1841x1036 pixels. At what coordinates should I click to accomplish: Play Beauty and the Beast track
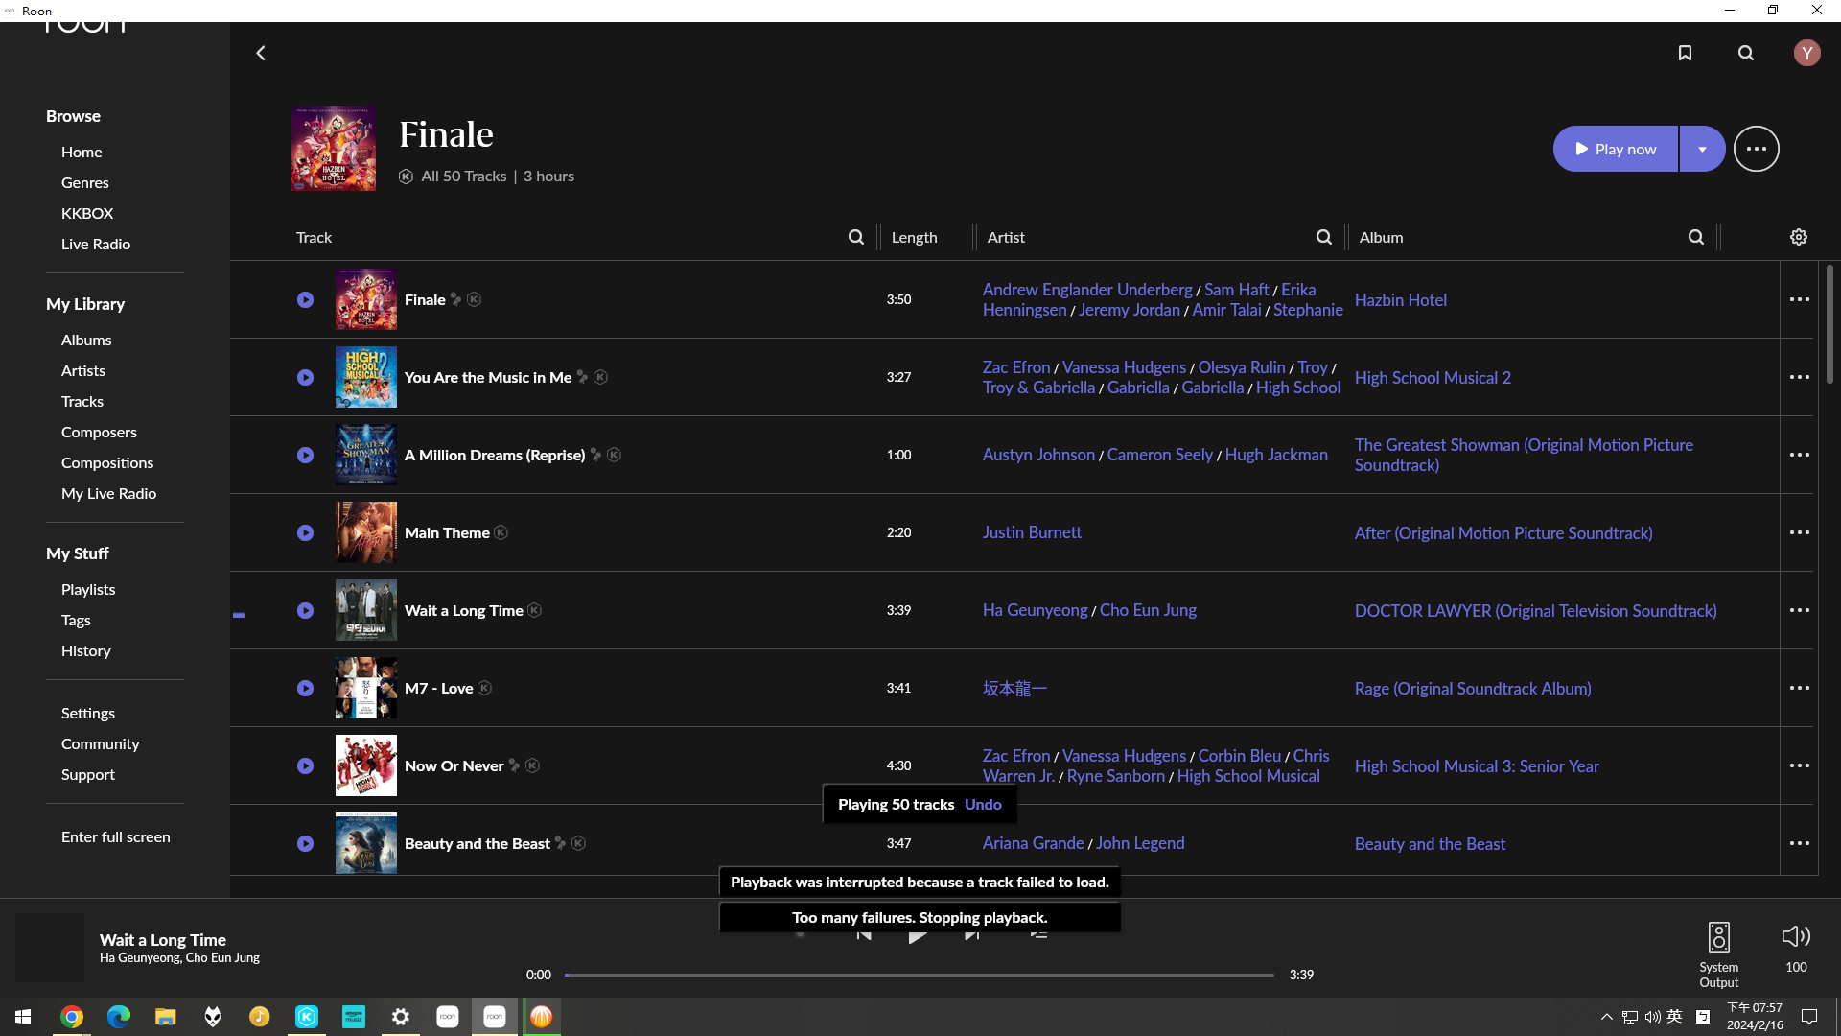(x=305, y=843)
